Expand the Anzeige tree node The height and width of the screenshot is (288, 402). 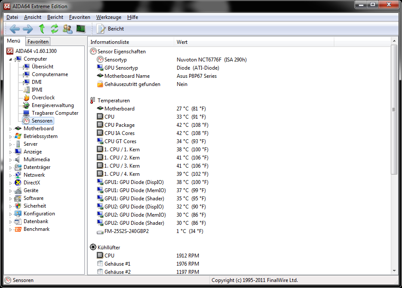coord(10,152)
